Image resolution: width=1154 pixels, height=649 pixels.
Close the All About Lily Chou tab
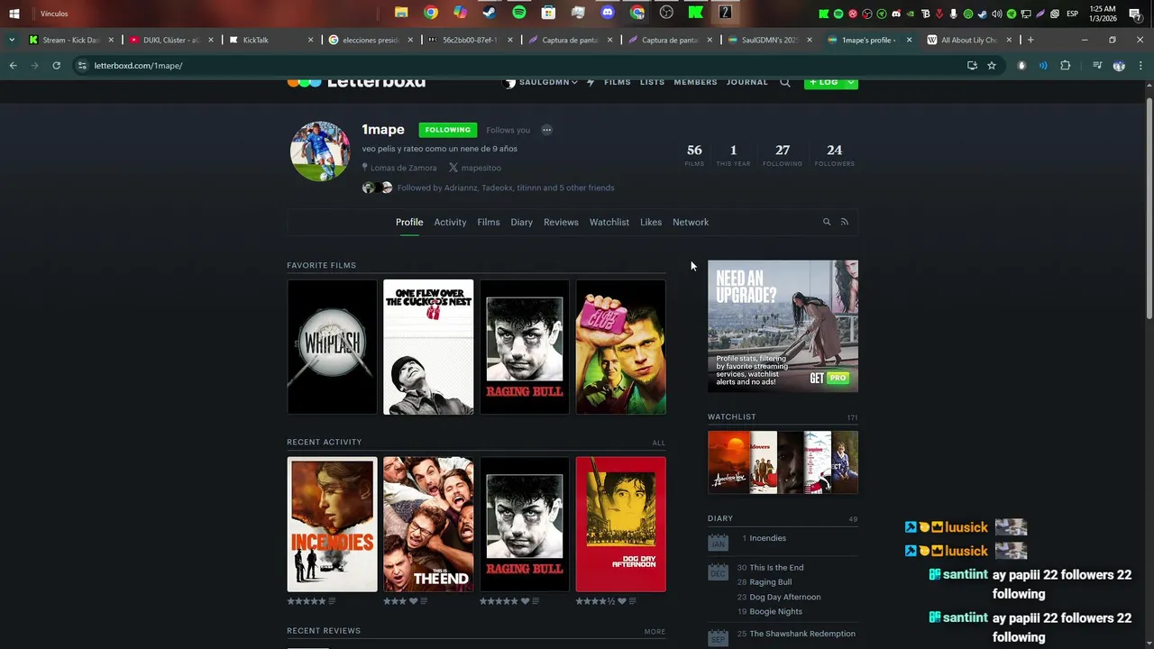click(1009, 40)
